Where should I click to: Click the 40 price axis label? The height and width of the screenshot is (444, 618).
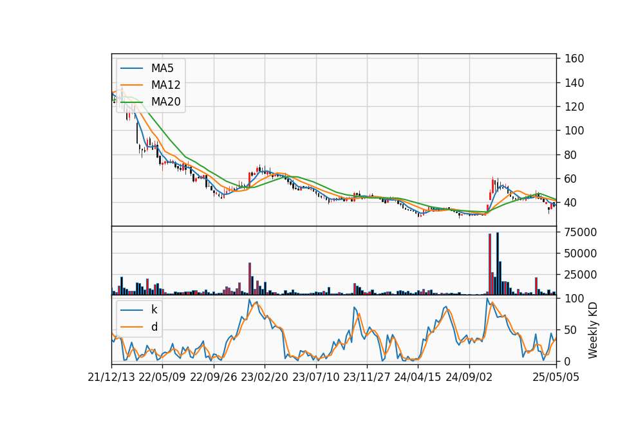click(571, 203)
